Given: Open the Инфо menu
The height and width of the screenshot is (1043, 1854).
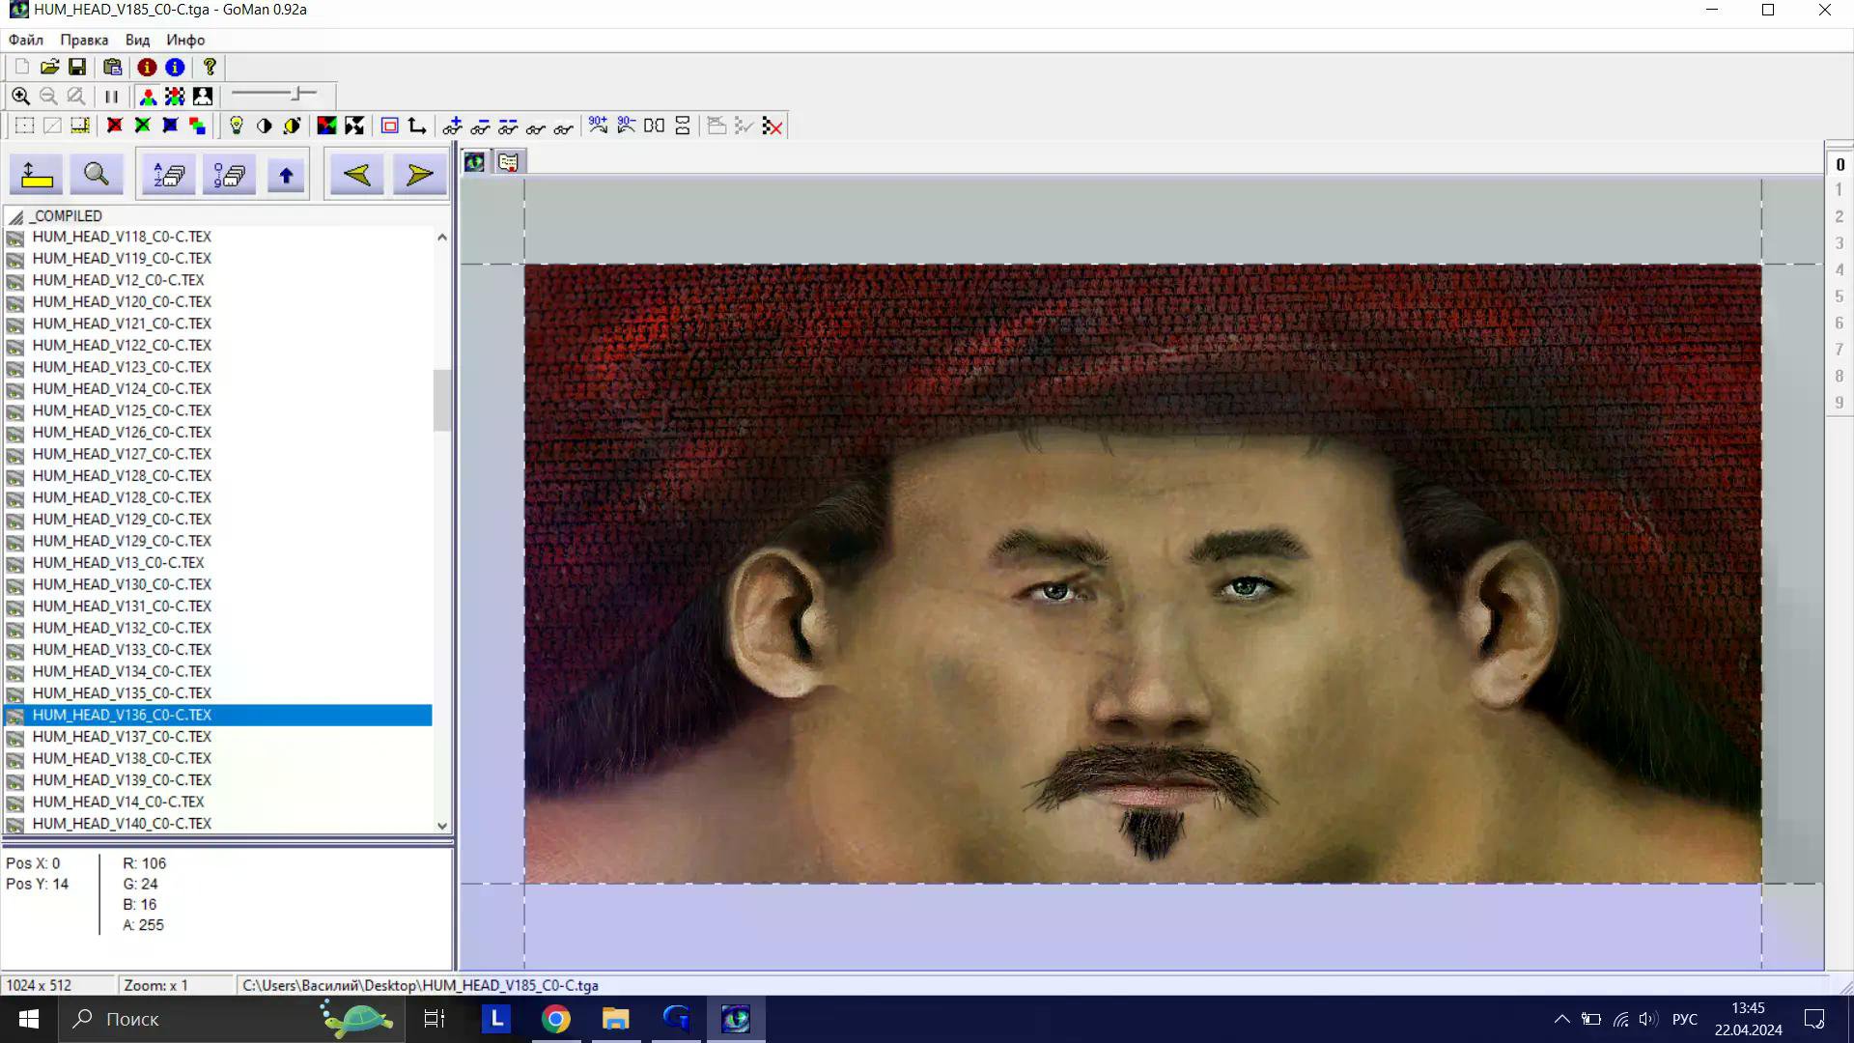Looking at the screenshot, I should 185,40.
